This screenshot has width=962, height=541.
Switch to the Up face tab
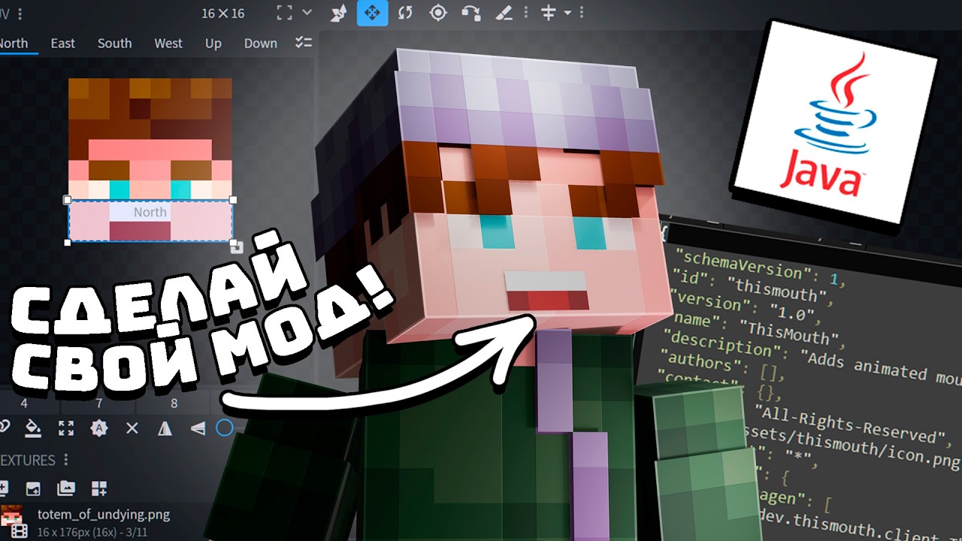[x=213, y=44]
